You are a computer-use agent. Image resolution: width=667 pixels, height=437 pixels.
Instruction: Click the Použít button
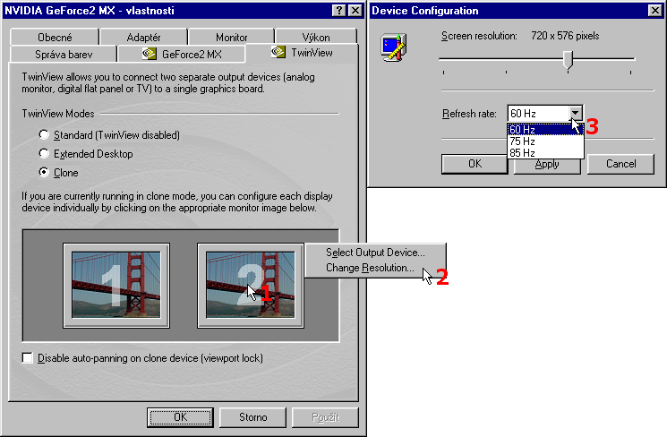coord(325,417)
